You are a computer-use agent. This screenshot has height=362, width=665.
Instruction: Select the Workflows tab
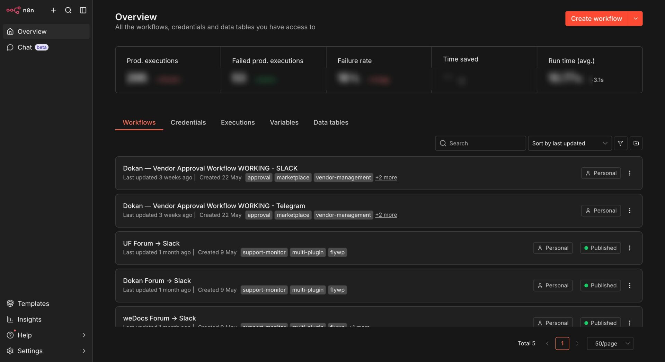coord(139,122)
